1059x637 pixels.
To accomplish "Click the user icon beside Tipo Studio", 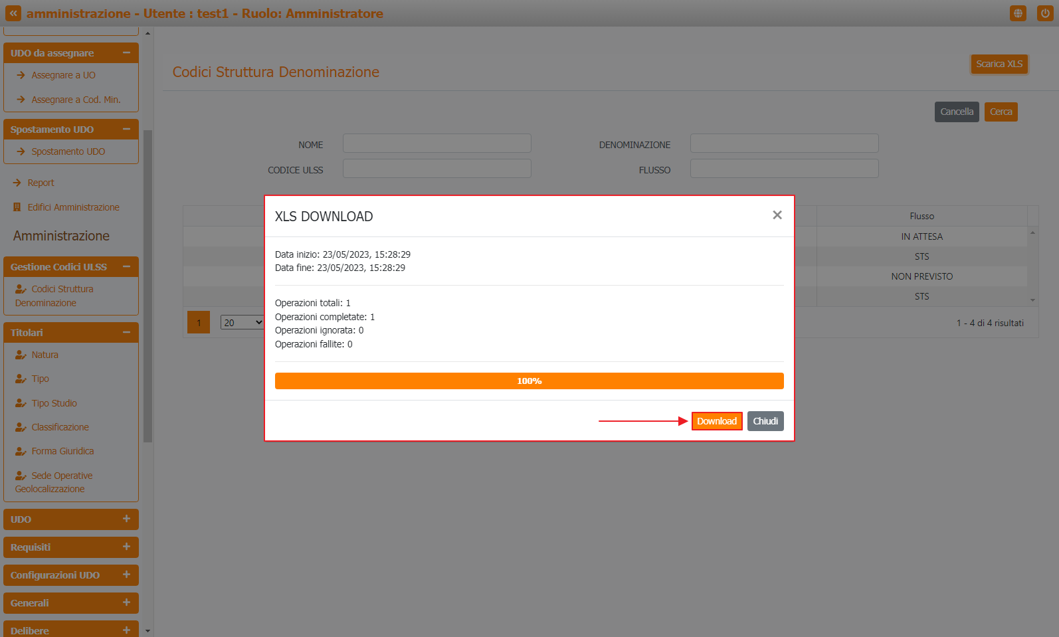I will coord(21,403).
